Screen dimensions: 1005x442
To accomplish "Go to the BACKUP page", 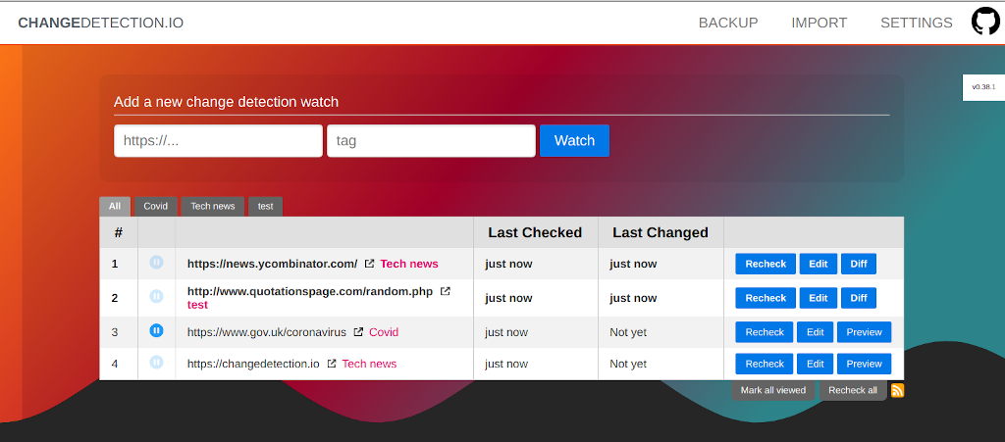I will (727, 23).
